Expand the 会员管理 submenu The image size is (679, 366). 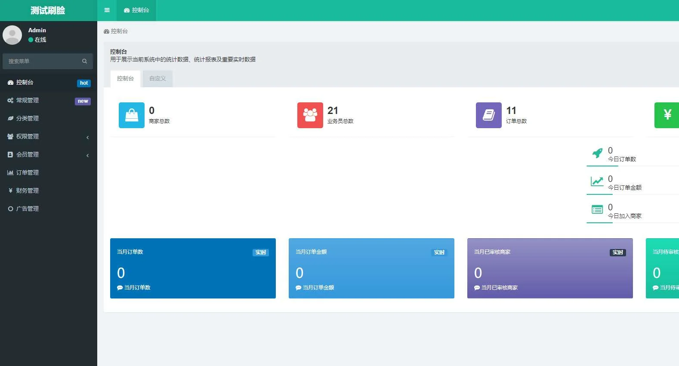(x=48, y=154)
